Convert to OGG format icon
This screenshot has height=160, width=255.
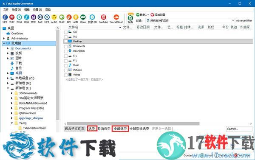(26, 19)
